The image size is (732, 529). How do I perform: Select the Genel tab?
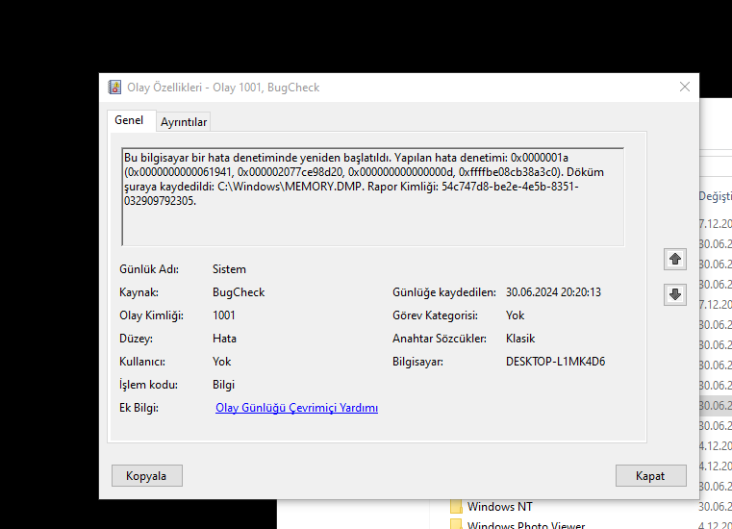pyautogui.click(x=129, y=120)
